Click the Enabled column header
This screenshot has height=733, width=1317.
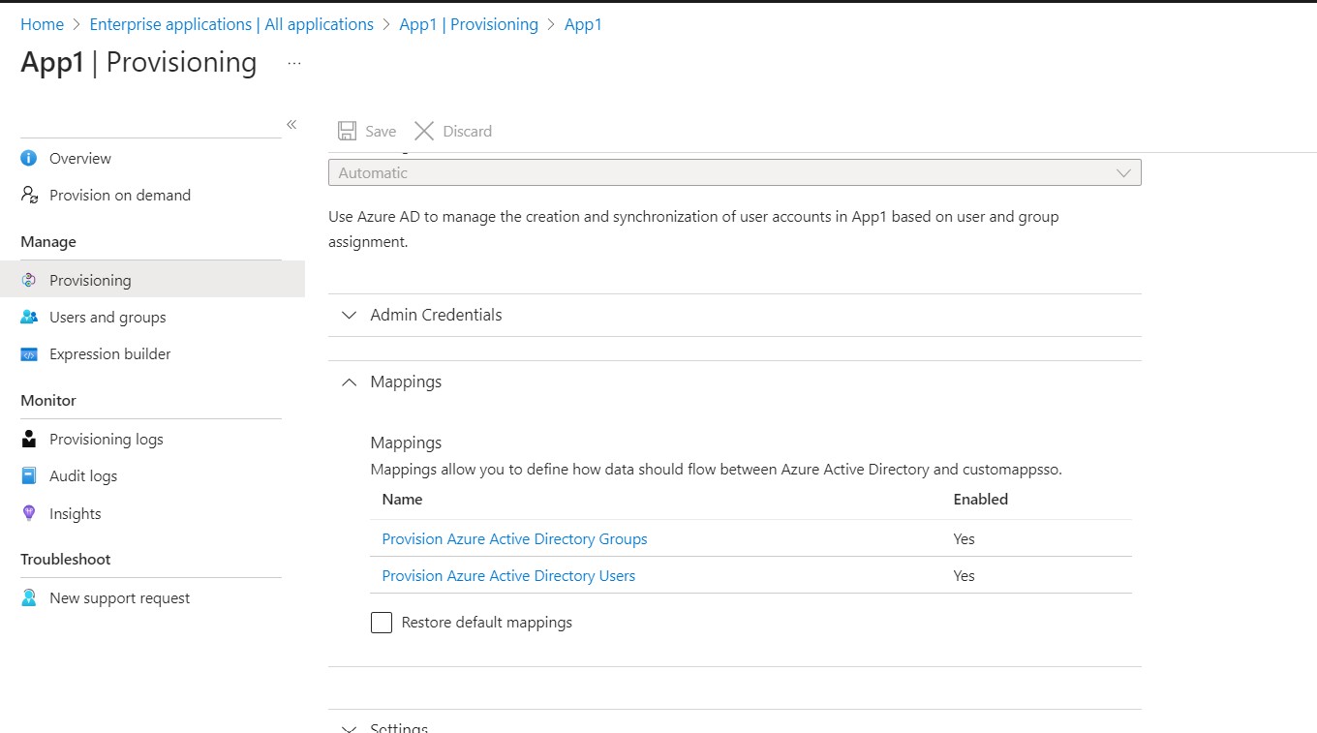point(981,500)
